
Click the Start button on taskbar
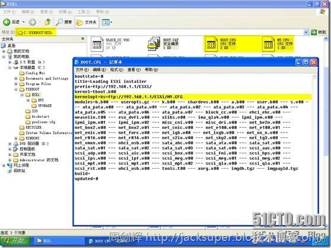(15, 241)
